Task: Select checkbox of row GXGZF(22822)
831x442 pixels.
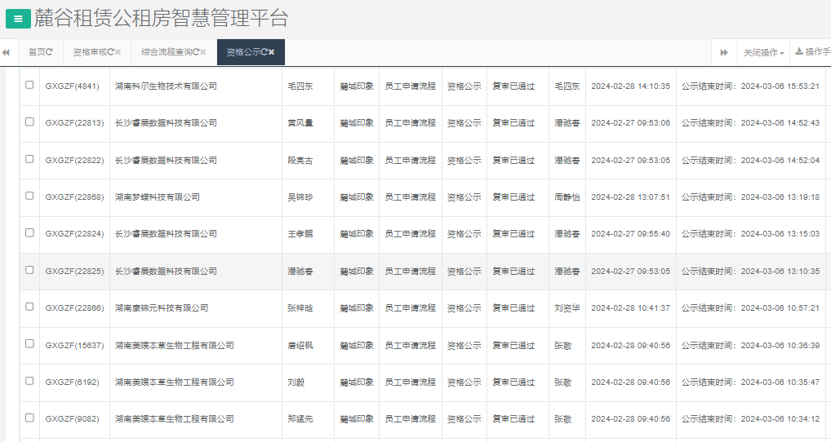Action: [x=29, y=159]
